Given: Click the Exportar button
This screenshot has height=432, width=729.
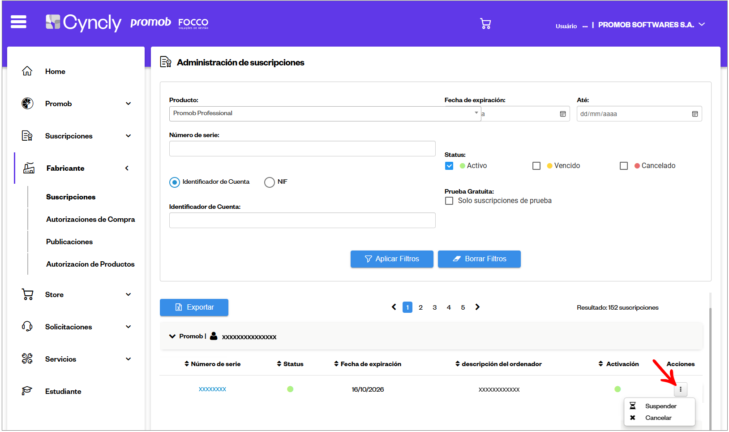Looking at the screenshot, I should click(x=194, y=307).
